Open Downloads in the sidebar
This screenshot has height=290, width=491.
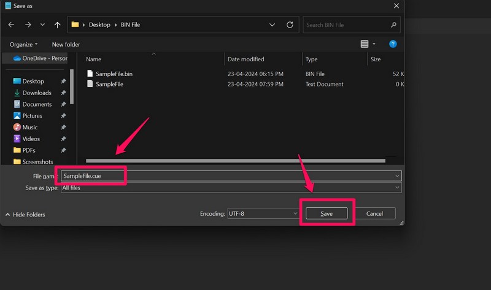coord(37,93)
